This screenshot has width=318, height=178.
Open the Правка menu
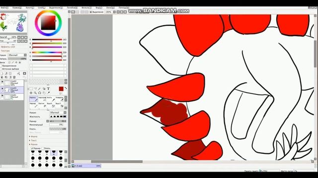pyautogui.click(x=17, y=8)
